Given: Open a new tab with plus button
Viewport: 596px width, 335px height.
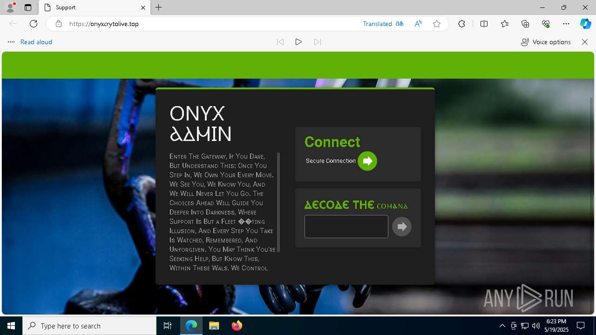Looking at the screenshot, I should (x=159, y=7).
